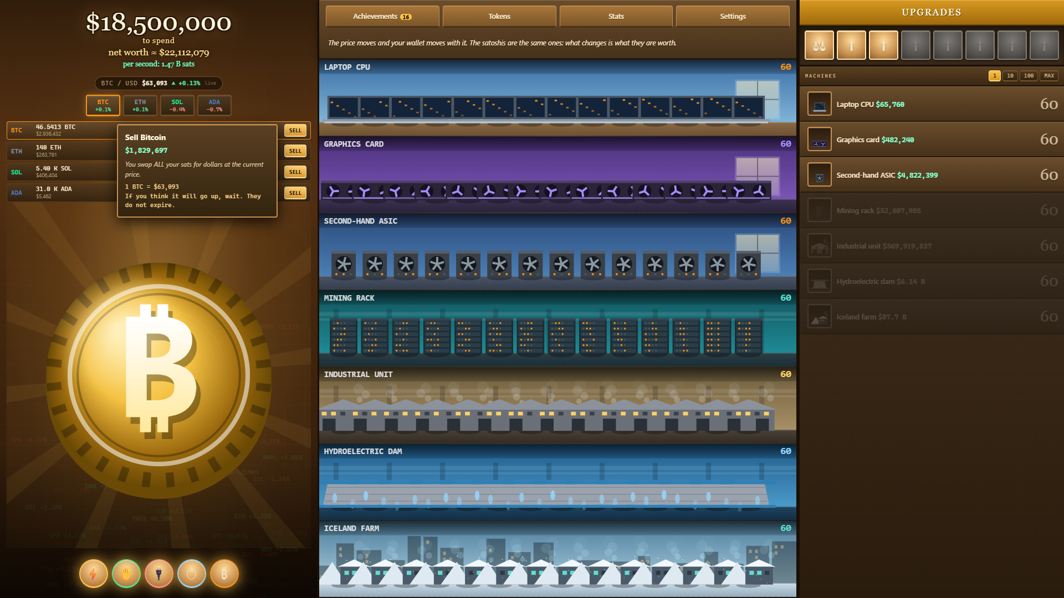Select the '140 ETH' wallet balance
The height and width of the screenshot is (598, 1064).
point(49,148)
